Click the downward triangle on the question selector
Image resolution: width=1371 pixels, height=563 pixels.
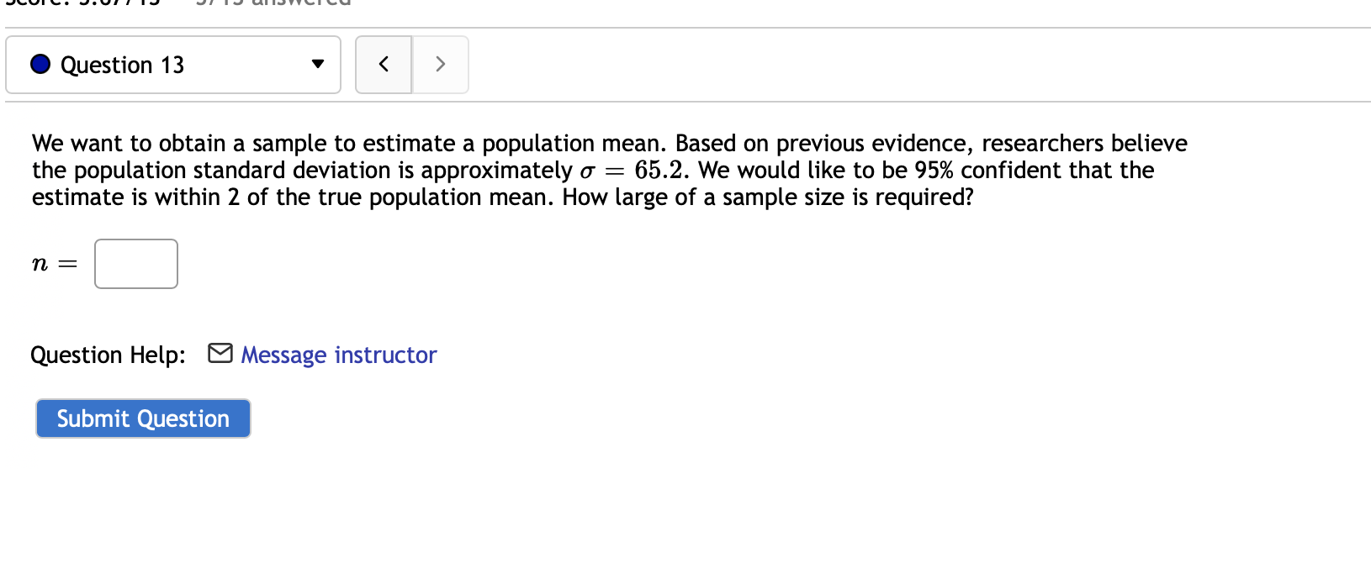(318, 64)
